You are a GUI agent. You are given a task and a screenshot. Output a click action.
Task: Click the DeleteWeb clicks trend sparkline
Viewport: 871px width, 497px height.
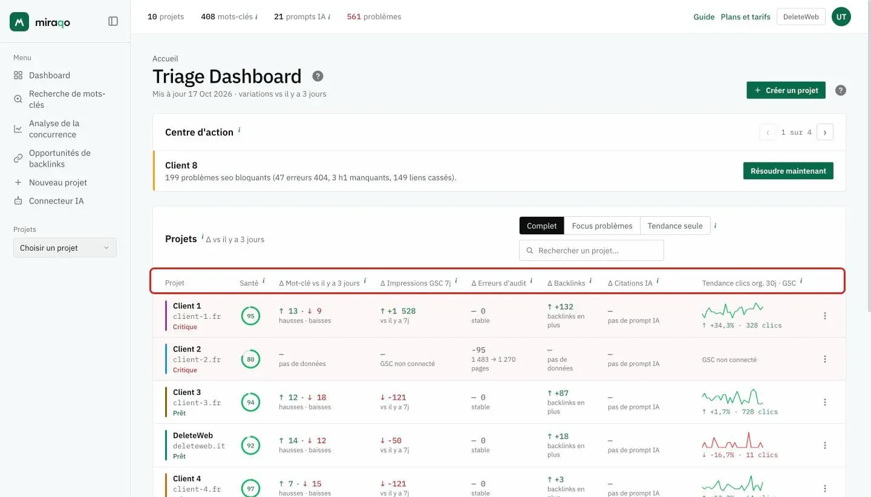click(x=732, y=440)
